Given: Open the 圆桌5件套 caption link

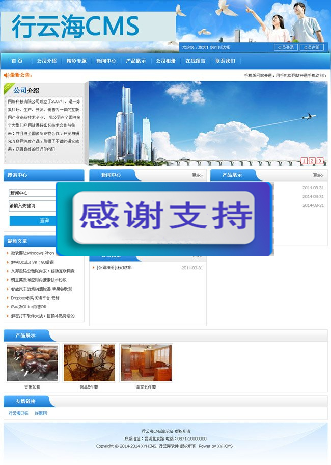Looking at the screenshot, I should pyautogui.click(x=89, y=387).
